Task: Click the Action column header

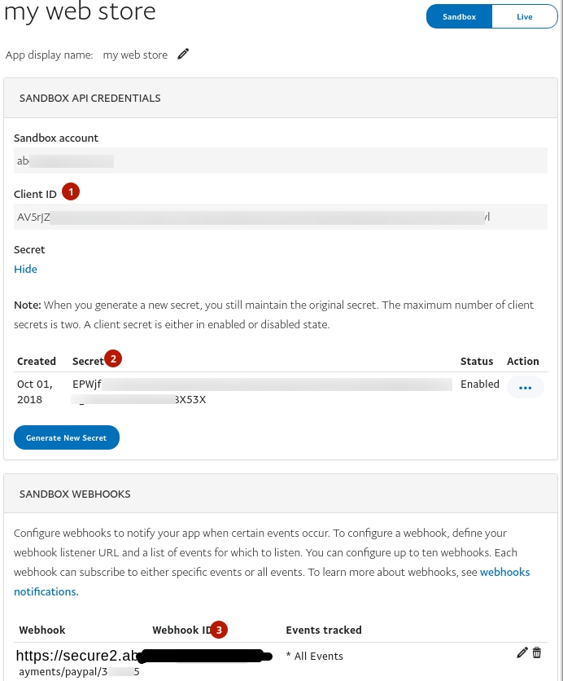Action: pos(522,361)
